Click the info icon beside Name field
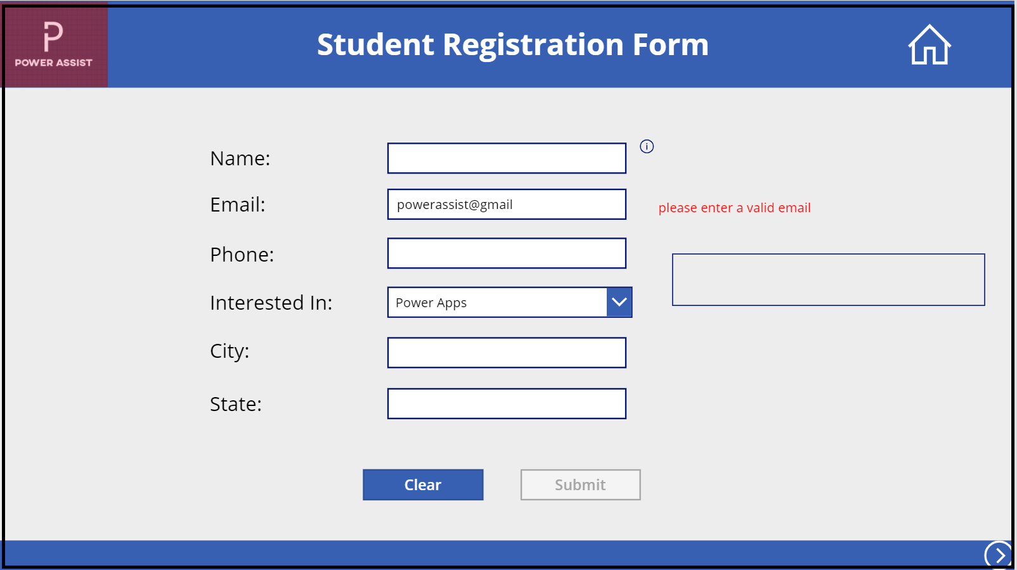Screen dimensions: 1017x570 tap(647, 147)
